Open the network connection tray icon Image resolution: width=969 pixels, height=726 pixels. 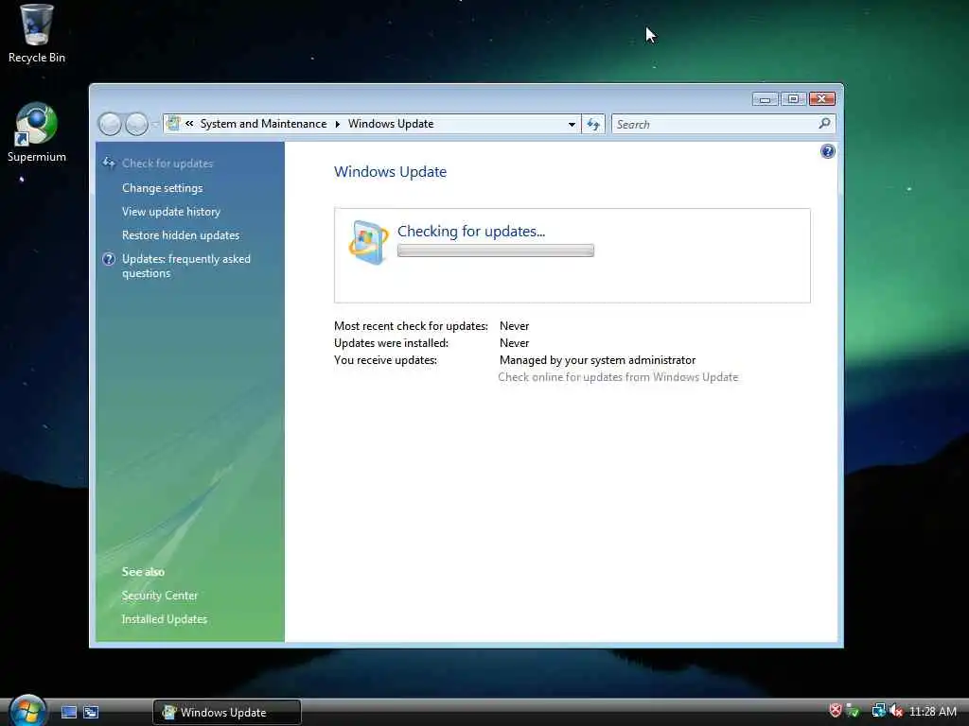878,711
